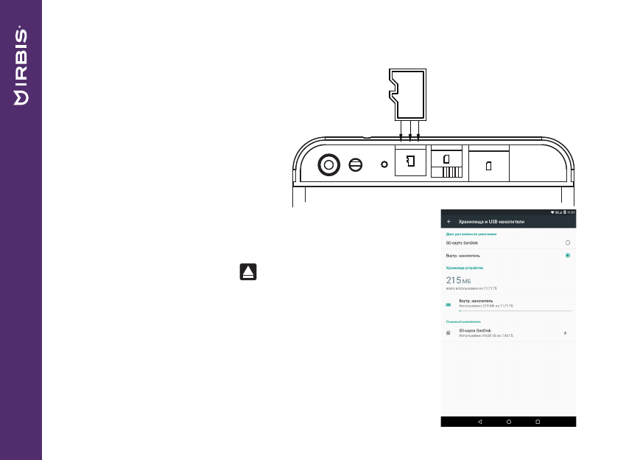Viewport: 626px width, 460px height.
Task: Open SD-карта SanDisk removable storage entry
Action: [486, 332]
